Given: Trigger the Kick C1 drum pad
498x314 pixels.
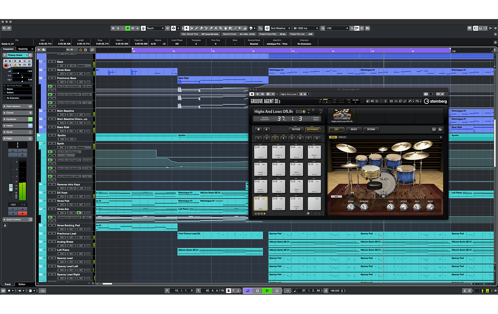Looking at the screenshot, I should 261,204.
